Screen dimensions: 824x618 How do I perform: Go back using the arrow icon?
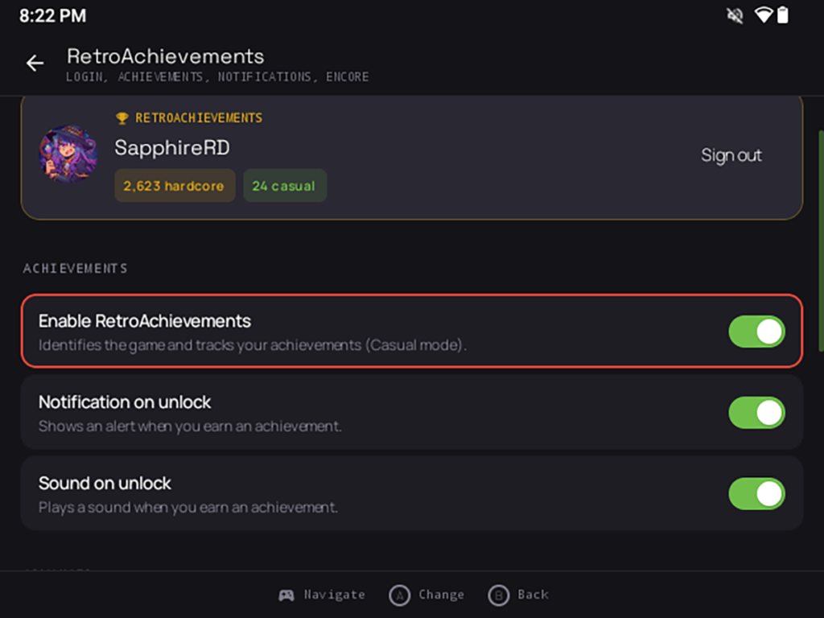(35, 63)
